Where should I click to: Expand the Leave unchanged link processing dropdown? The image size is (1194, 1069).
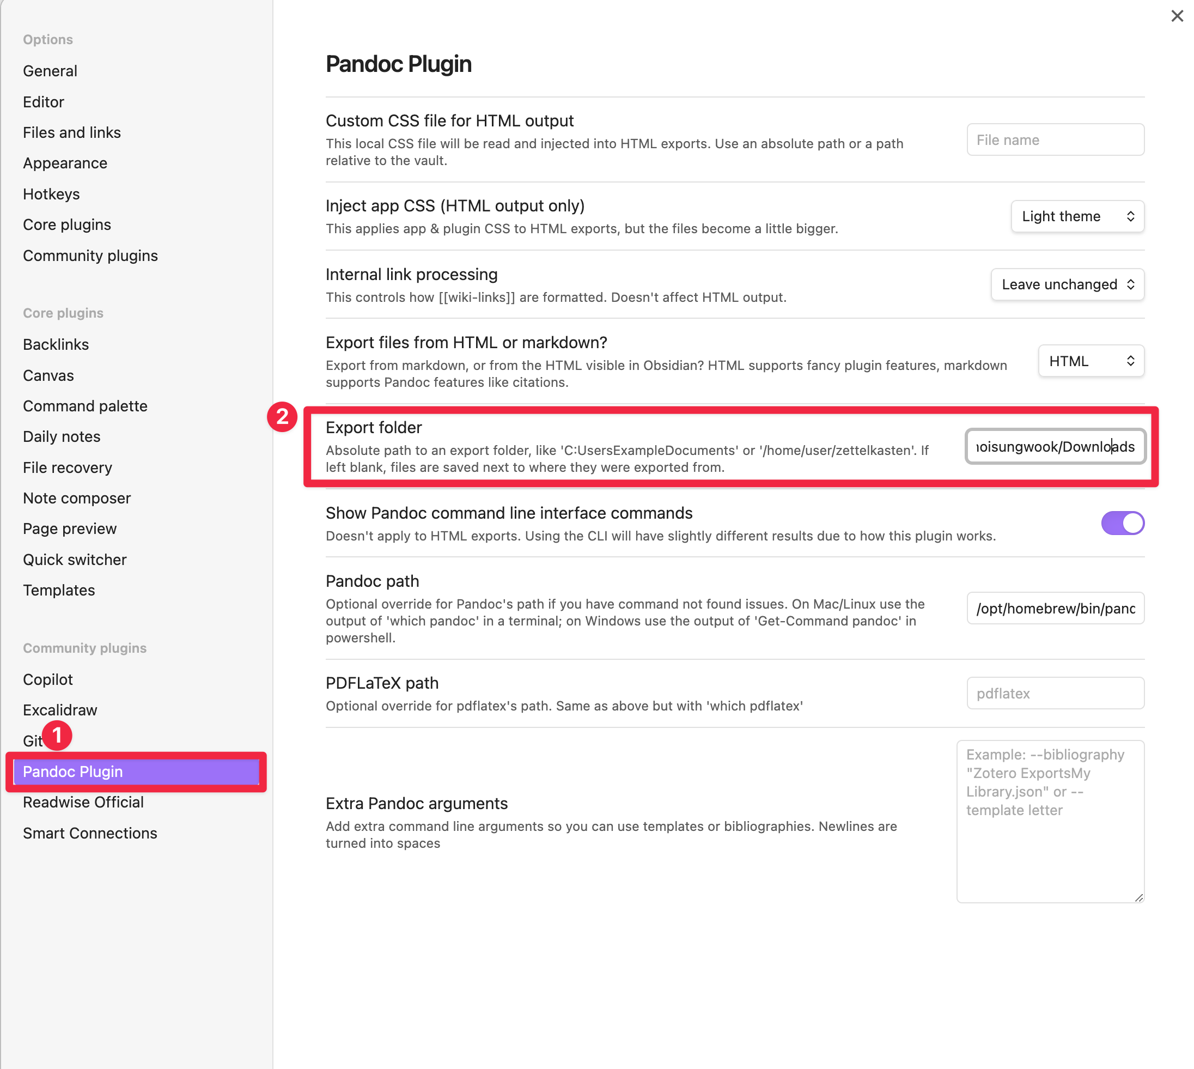1067,284
